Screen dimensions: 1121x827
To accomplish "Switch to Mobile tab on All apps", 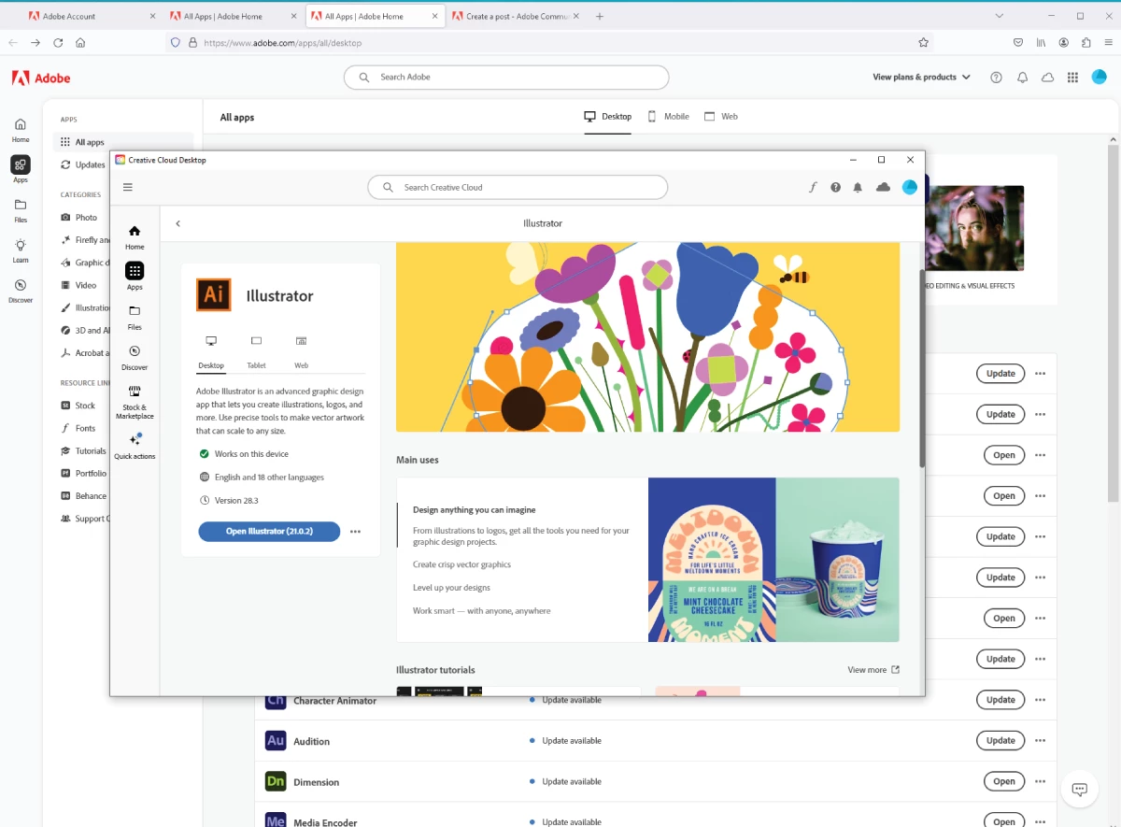I will coord(668,117).
